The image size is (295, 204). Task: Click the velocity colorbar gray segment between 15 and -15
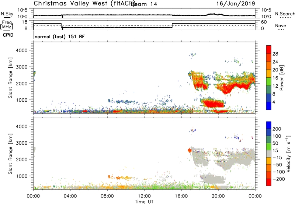pyautogui.click(x=269, y=154)
